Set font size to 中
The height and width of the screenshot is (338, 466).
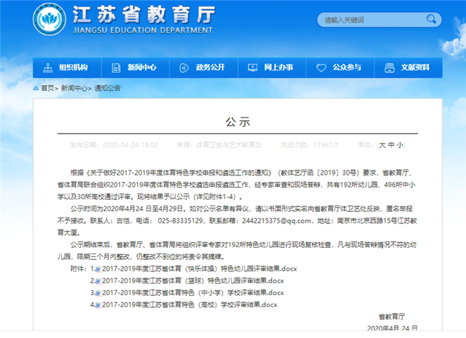[391, 145]
